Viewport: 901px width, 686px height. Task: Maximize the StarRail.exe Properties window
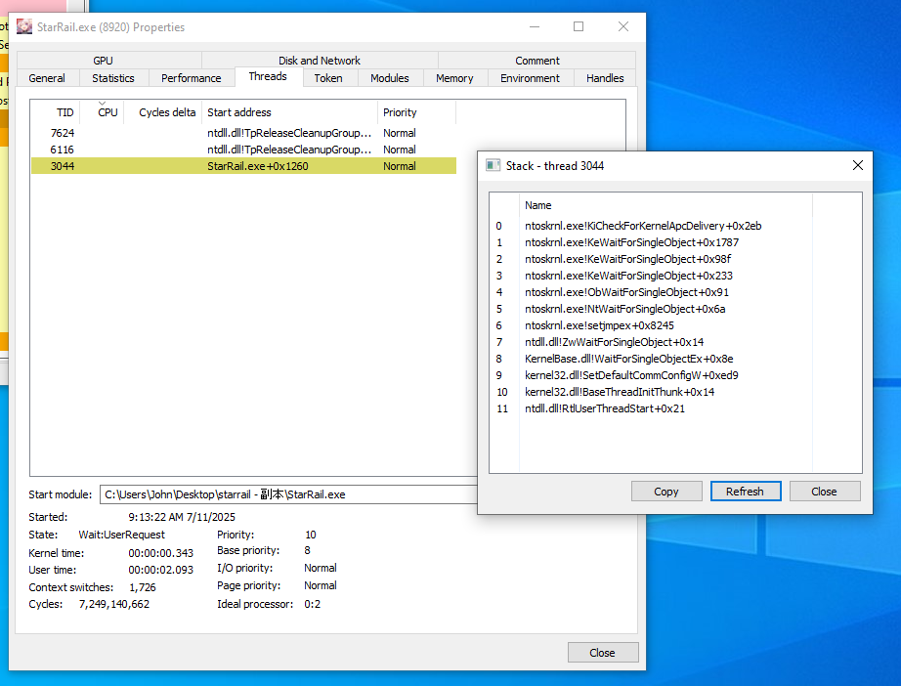click(579, 26)
